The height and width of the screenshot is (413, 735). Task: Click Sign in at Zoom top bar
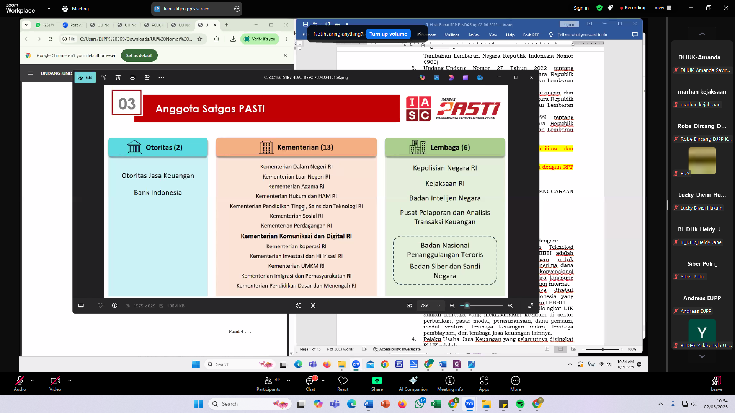[581, 8]
